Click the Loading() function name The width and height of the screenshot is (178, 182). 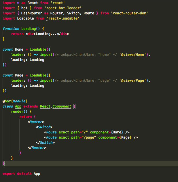pos(29,29)
